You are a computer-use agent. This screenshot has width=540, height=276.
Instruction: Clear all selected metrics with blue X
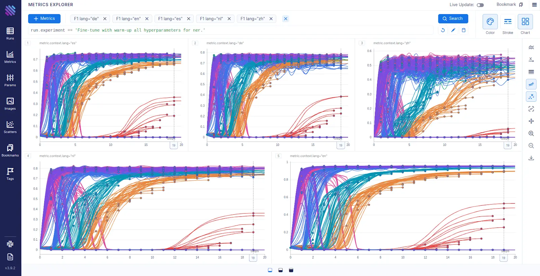[286, 19]
